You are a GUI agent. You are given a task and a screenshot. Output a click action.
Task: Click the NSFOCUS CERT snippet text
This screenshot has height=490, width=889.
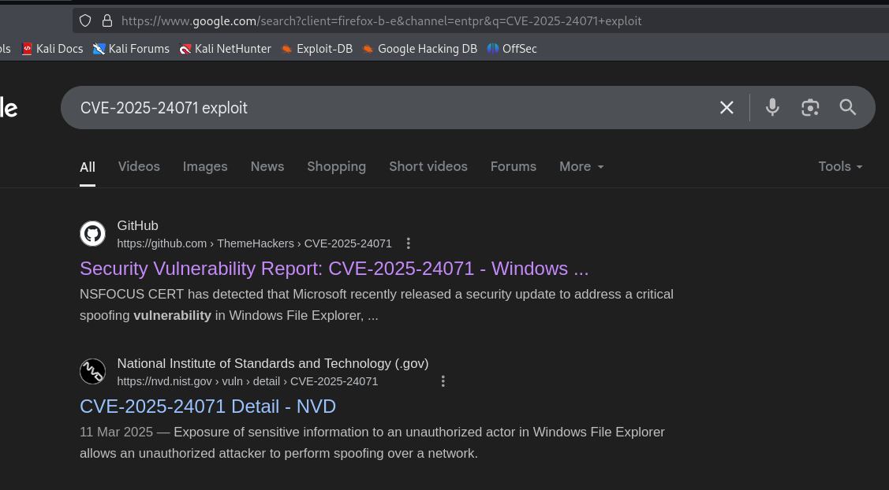(376, 305)
